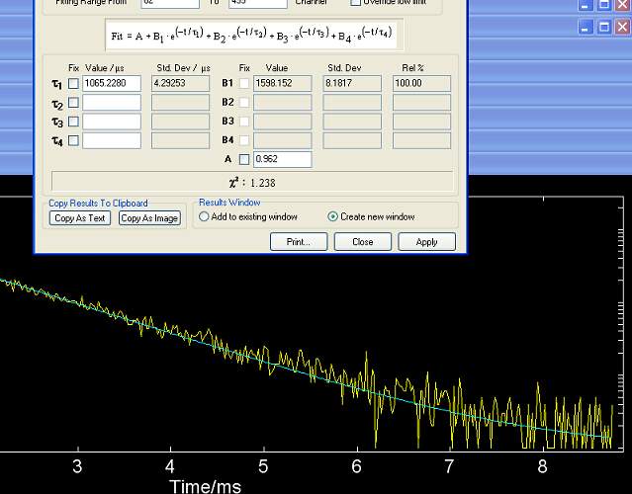Image resolution: width=632 pixels, height=494 pixels.
Task: Click the empty τ2 value field
Action: click(x=111, y=103)
